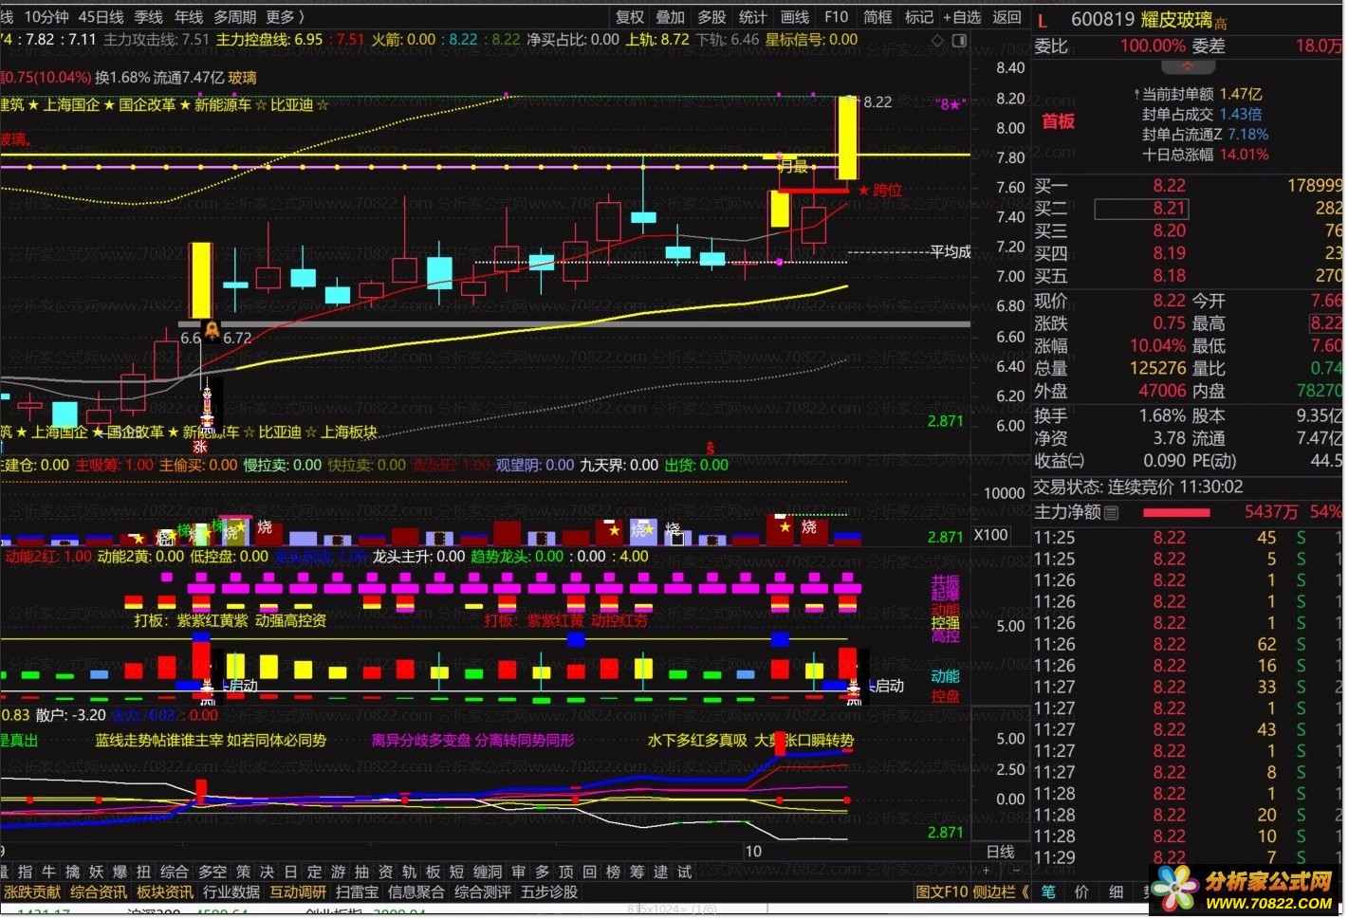The width and height of the screenshot is (1348, 919).
Task: Toggle the side panel layout icon
Action: 959,41
